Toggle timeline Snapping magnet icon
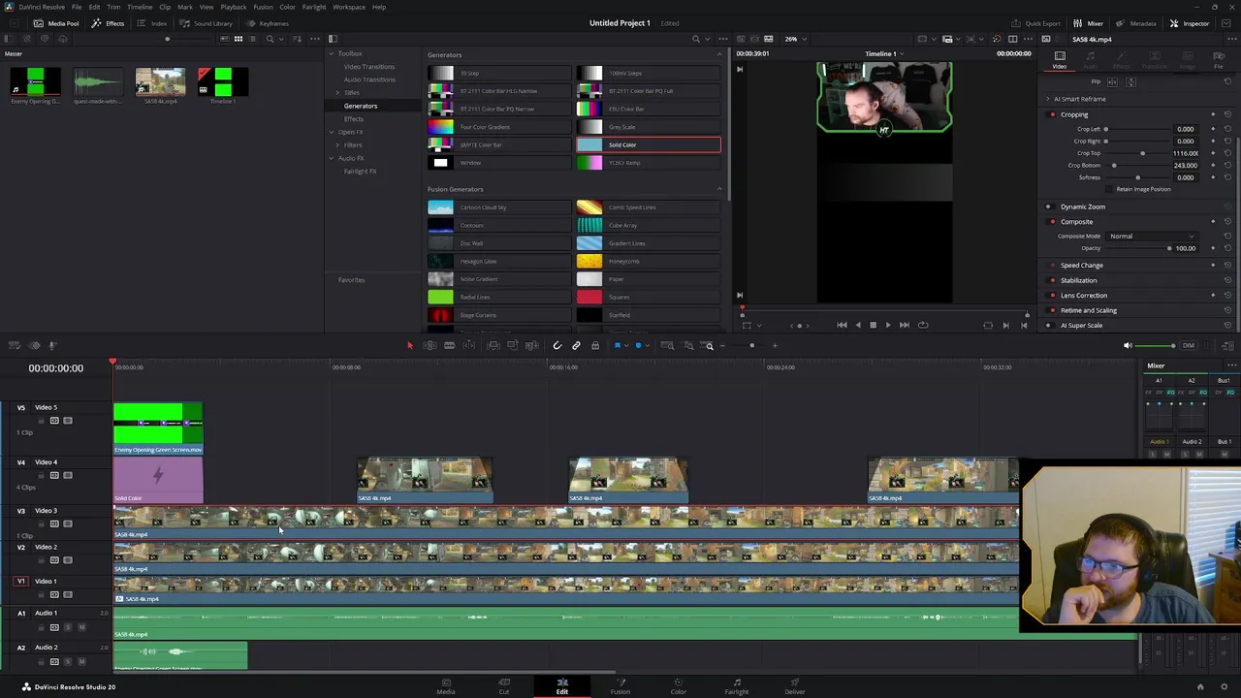The width and height of the screenshot is (1241, 698). click(557, 345)
